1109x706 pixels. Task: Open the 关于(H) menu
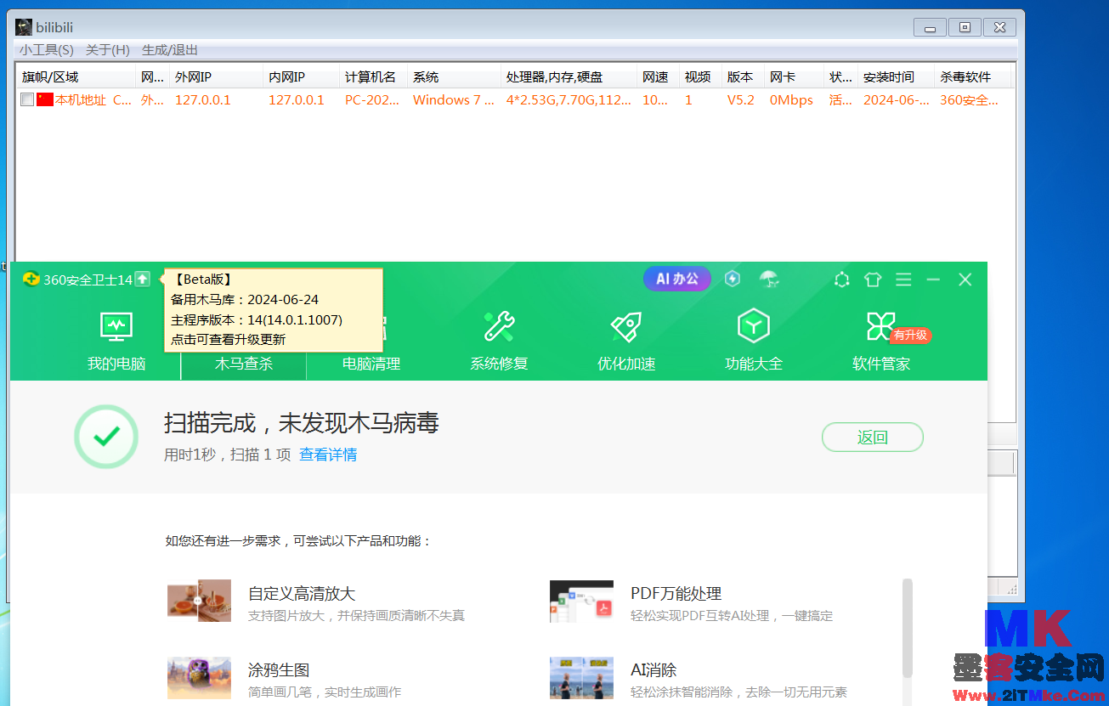click(108, 50)
